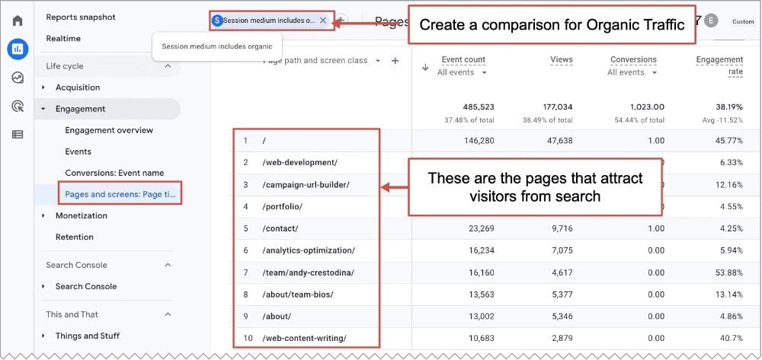This screenshot has height=360, width=762.
Task: Open All events dropdown under Event count
Action: pos(462,72)
